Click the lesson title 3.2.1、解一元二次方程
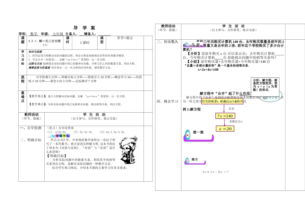 pos(45,41)
